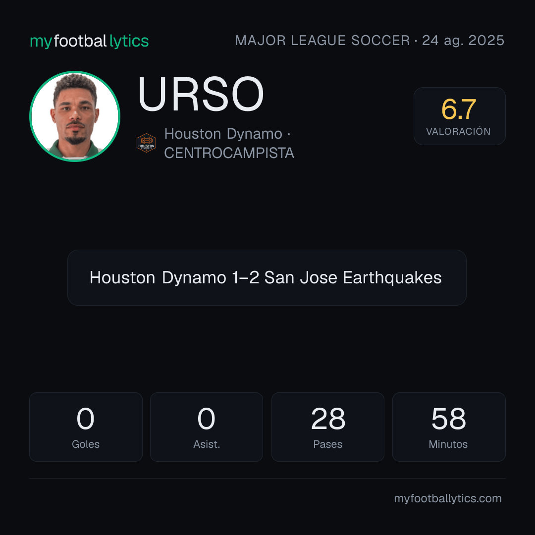This screenshot has width=535, height=535.
Task: Click the 28 passes number
Action: point(328,419)
